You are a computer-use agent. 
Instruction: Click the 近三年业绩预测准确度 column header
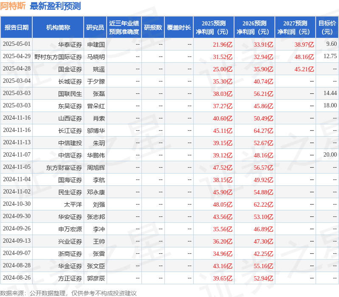click(124, 28)
